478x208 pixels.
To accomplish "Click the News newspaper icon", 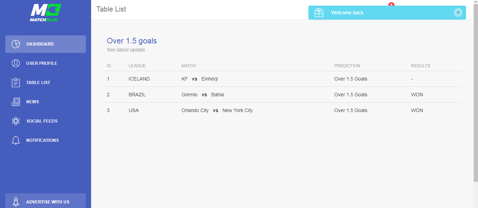I will [16, 102].
